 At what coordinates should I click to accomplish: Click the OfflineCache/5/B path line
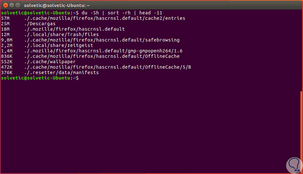click(x=108, y=67)
